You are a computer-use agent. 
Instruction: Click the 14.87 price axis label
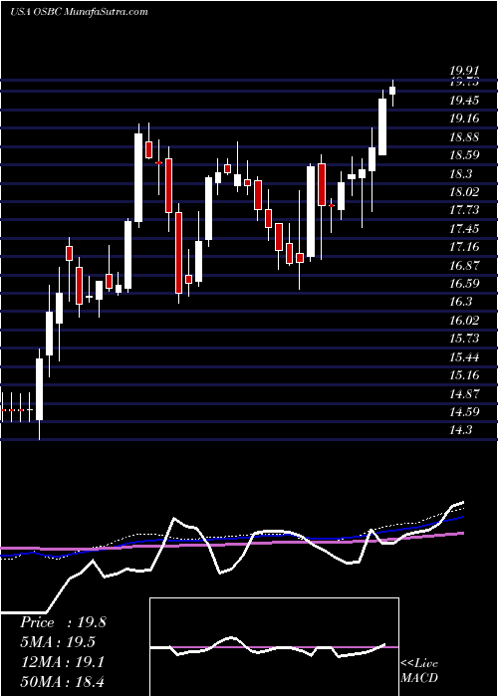464,394
